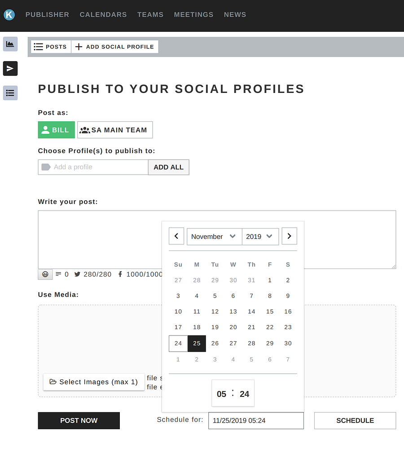This screenshot has height=449, width=404.
Task: Open the November month dropdown
Action: tap(214, 237)
